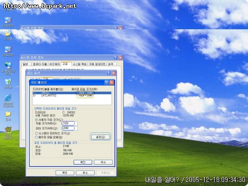The image size is (248, 186).
Task: Click the maximum size (최대 크기) input field
Action: pyautogui.click(x=69, y=128)
